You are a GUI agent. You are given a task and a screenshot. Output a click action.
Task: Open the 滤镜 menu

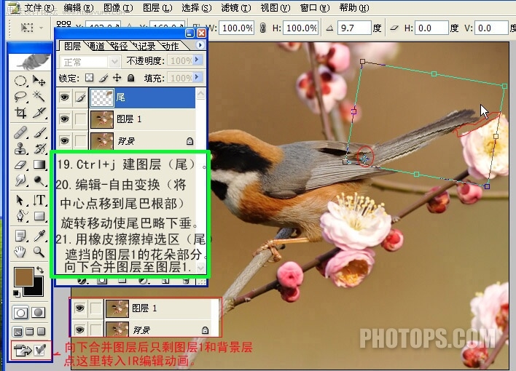click(x=236, y=8)
